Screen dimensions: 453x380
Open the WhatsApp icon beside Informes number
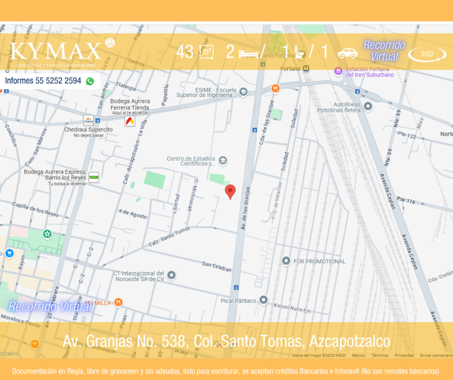(x=90, y=81)
